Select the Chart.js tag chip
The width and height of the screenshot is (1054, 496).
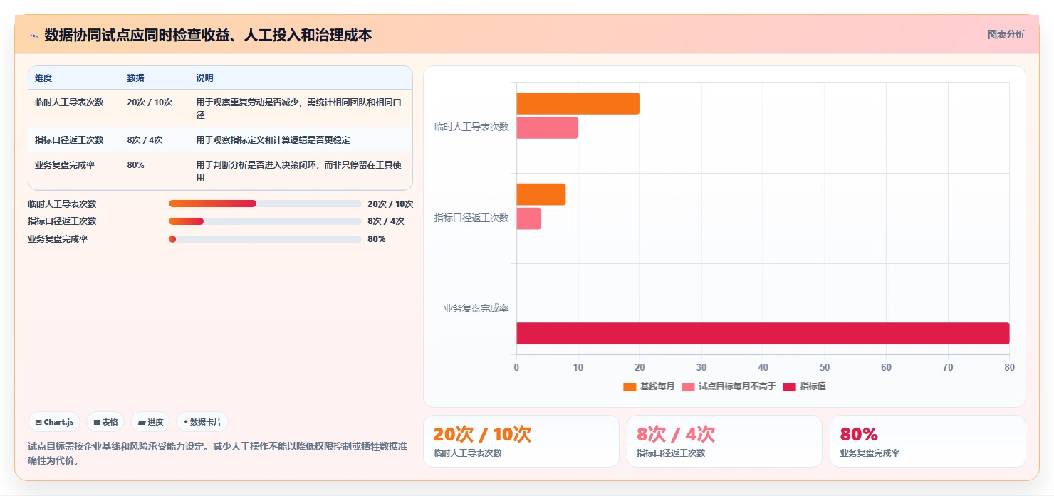point(54,422)
